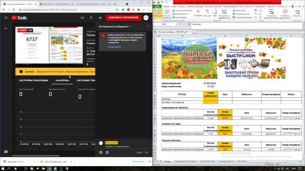
Task: Click the second header icon beside the camera
Action: 91,18
